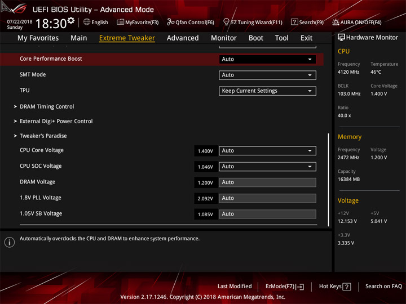
Task: Click the 103.0 MHz BCLK value
Action: [x=349, y=94]
